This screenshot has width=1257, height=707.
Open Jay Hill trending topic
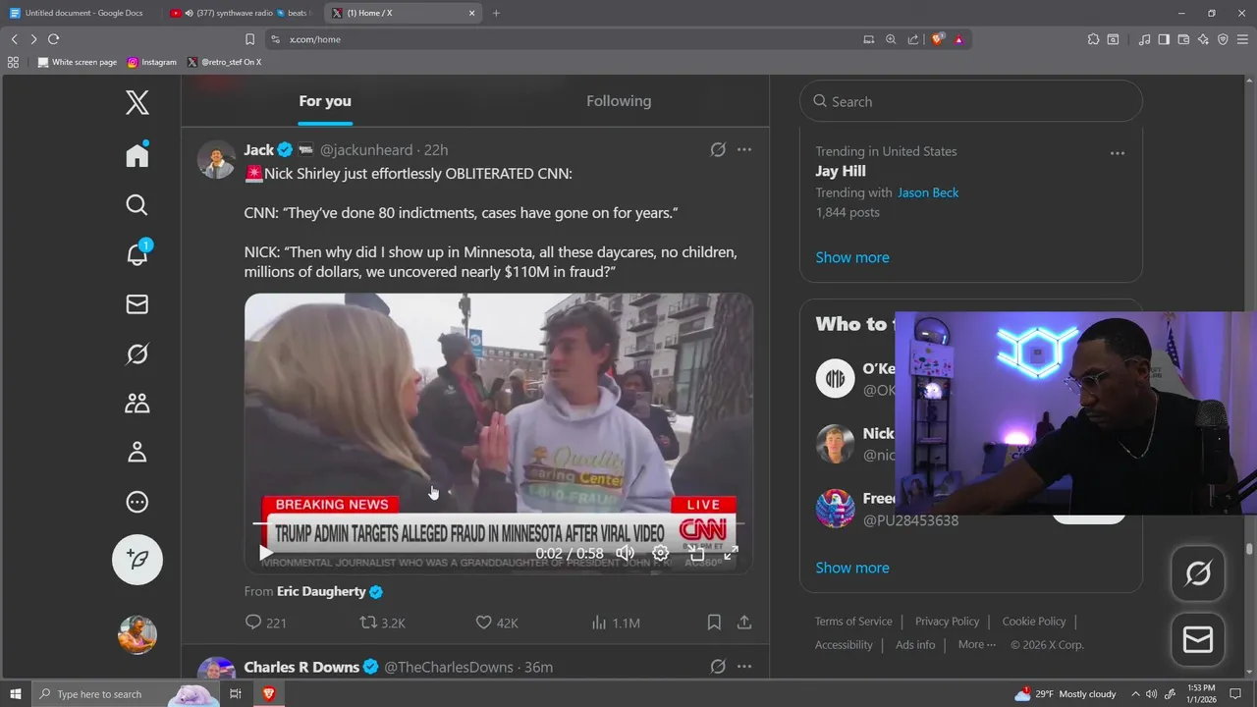click(x=841, y=171)
